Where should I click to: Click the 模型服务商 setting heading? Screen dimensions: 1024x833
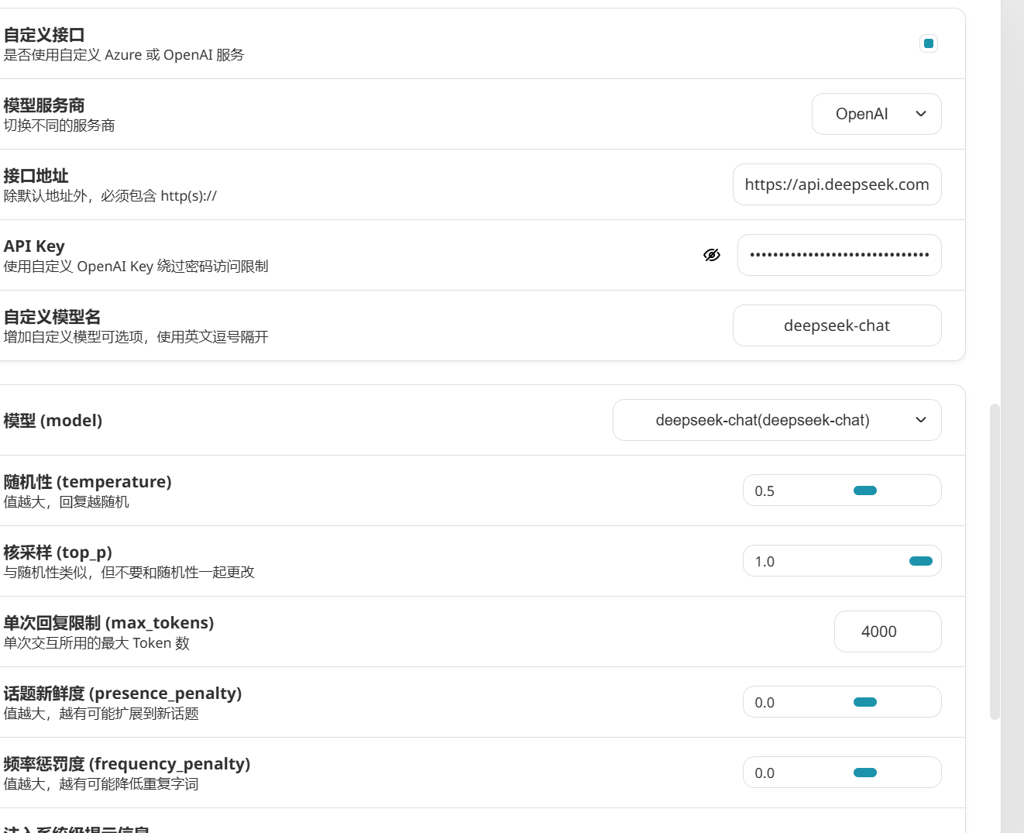[44, 105]
